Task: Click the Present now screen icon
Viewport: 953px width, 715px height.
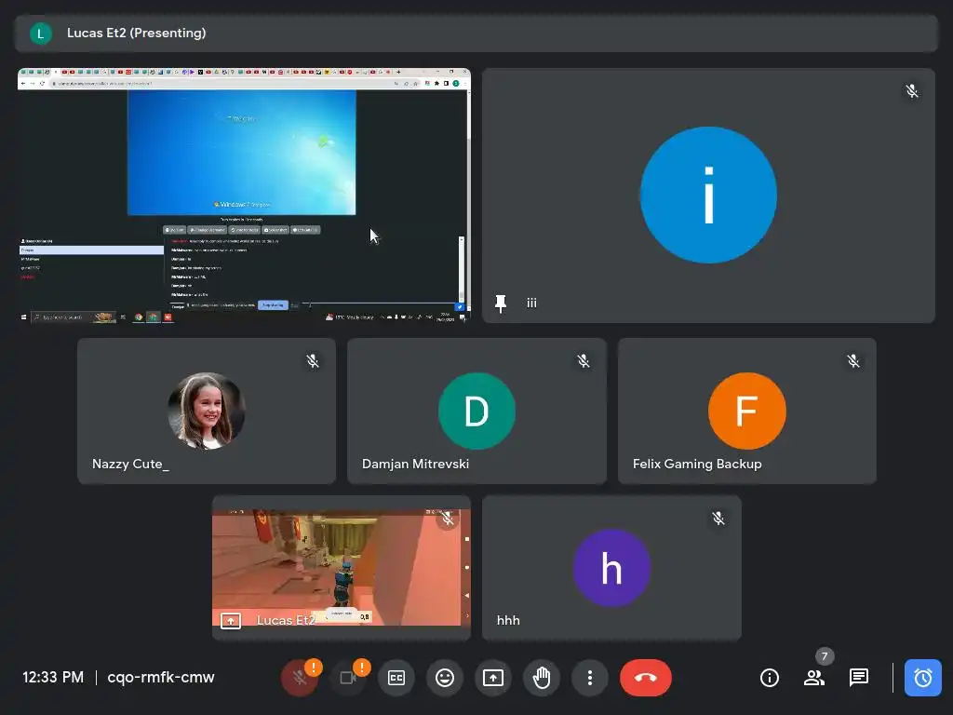Action: [493, 678]
